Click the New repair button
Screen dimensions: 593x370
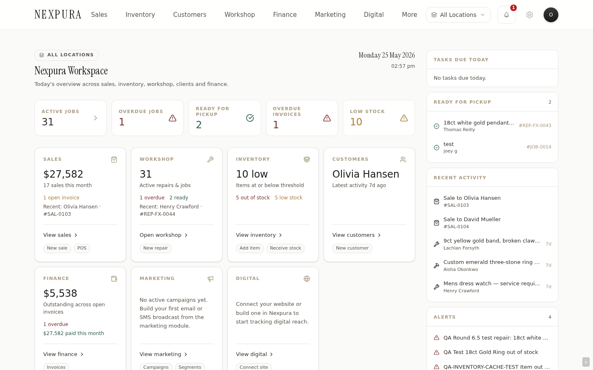(156, 248)
